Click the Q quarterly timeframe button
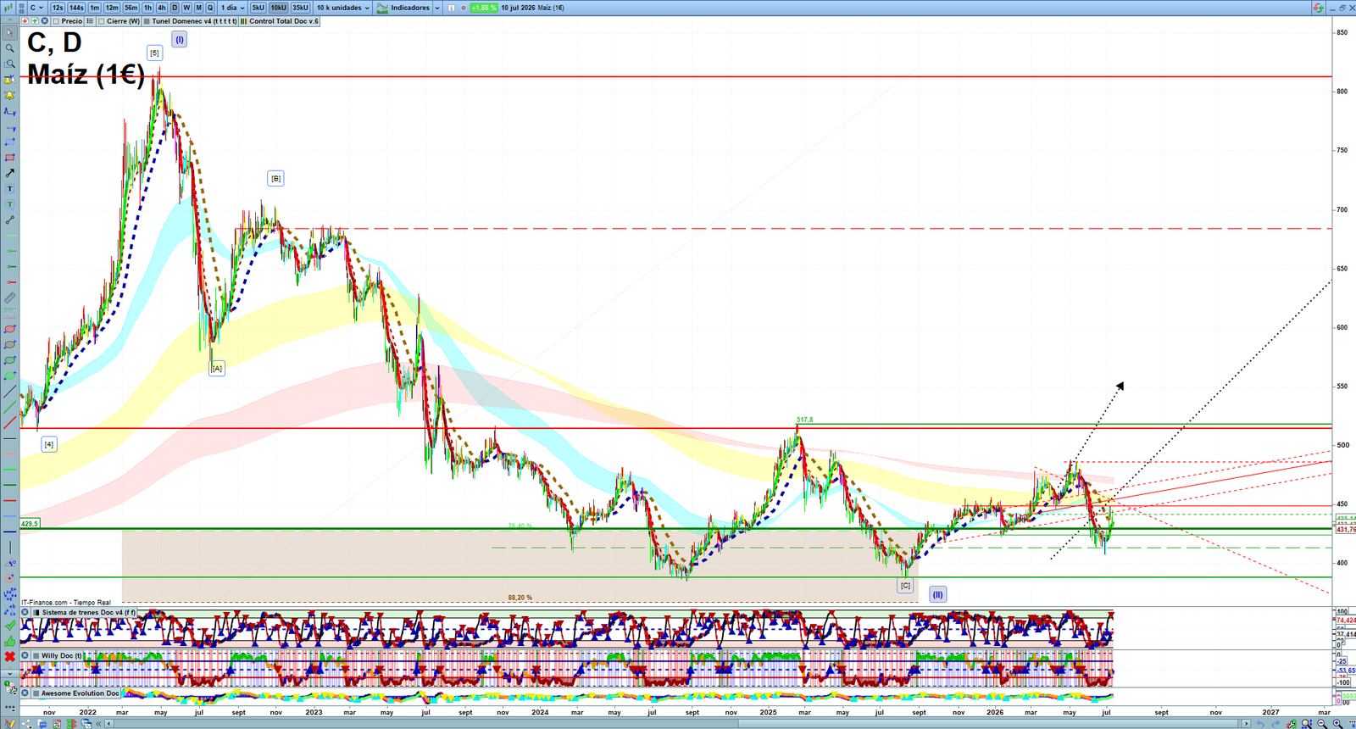 [210, 8]
